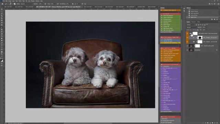220x124 pixels.
Task: Select the Brush tool in toolbar
Action: pyautogui.click(x=2, y=27)
